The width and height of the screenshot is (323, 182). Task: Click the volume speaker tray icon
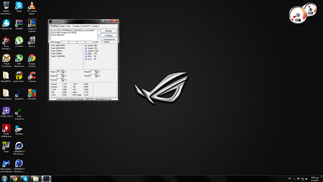[306, 179]
